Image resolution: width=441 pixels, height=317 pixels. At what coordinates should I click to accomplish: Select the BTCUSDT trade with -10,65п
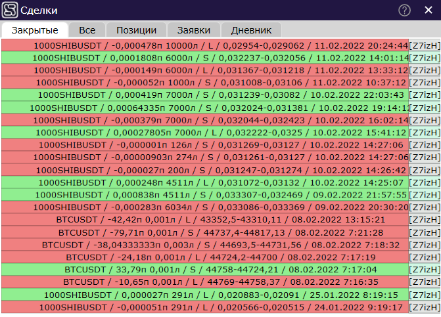[x=205, y=282]
